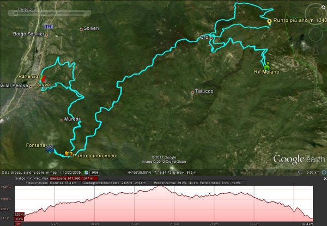327x226 pixels.
Task: Click the Punto panoramico label
Action: [x=94, y=156]
